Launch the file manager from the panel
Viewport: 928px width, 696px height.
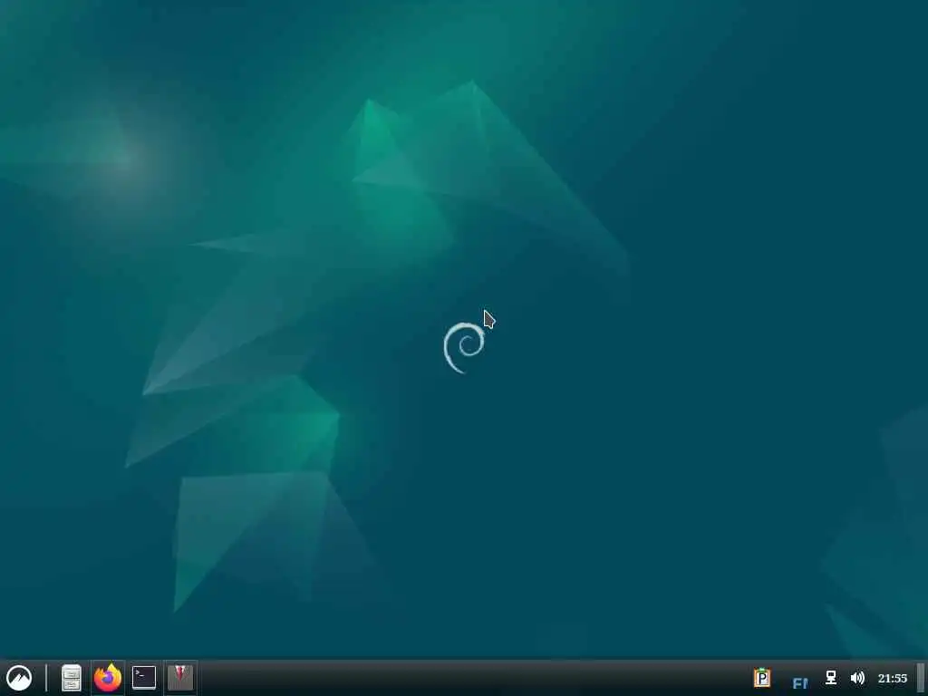[x=72, y=678]
